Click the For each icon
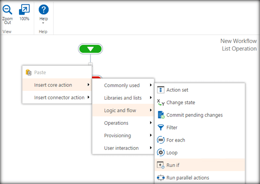 (160, 140)
